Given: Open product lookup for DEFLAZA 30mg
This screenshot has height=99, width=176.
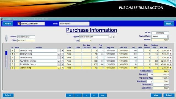Looking at the screenshot, I should (x=59, y=54).
